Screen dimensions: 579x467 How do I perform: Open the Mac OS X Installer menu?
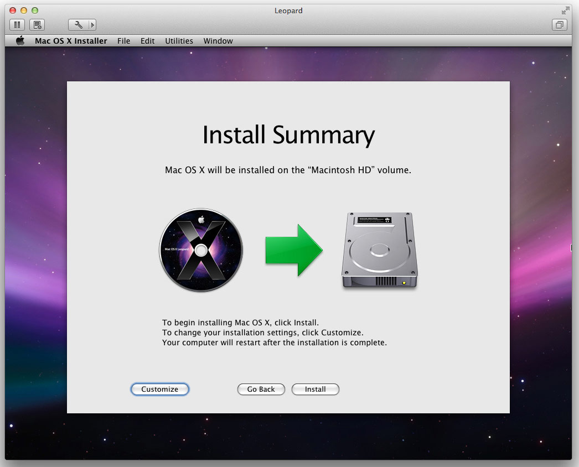point(71,41)
